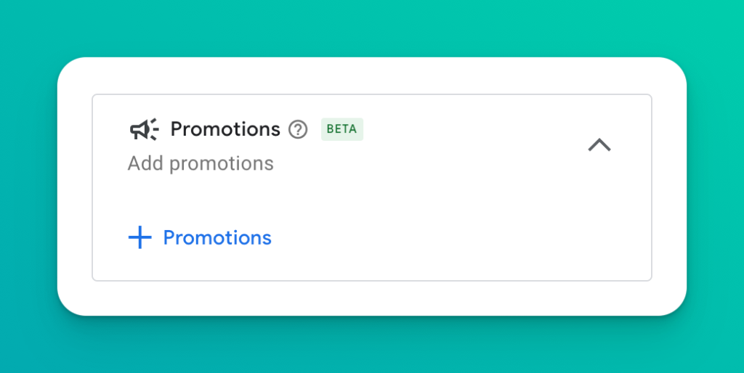Click the BETA label next to help icon
This screenshot has width=744, height=373.
point(342,129)
